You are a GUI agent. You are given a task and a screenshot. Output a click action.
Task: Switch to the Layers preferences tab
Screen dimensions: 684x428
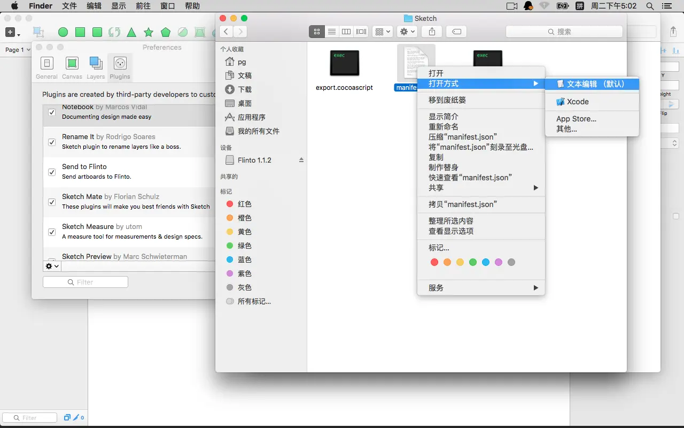(x=96, y=67)
